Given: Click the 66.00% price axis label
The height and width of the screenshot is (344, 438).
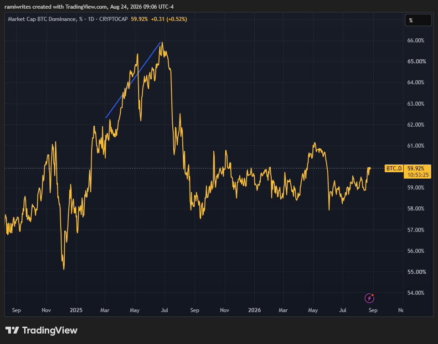Looking at the screenshot, I should click(416, 41).
